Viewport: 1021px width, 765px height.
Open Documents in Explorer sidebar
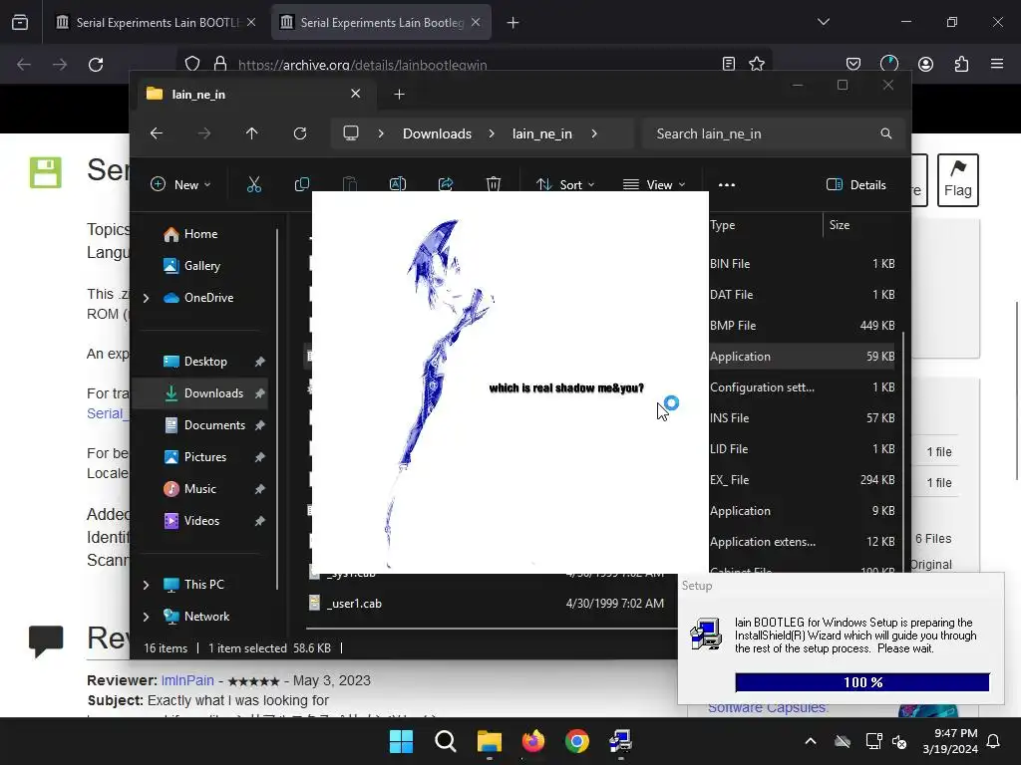(214, 425)
